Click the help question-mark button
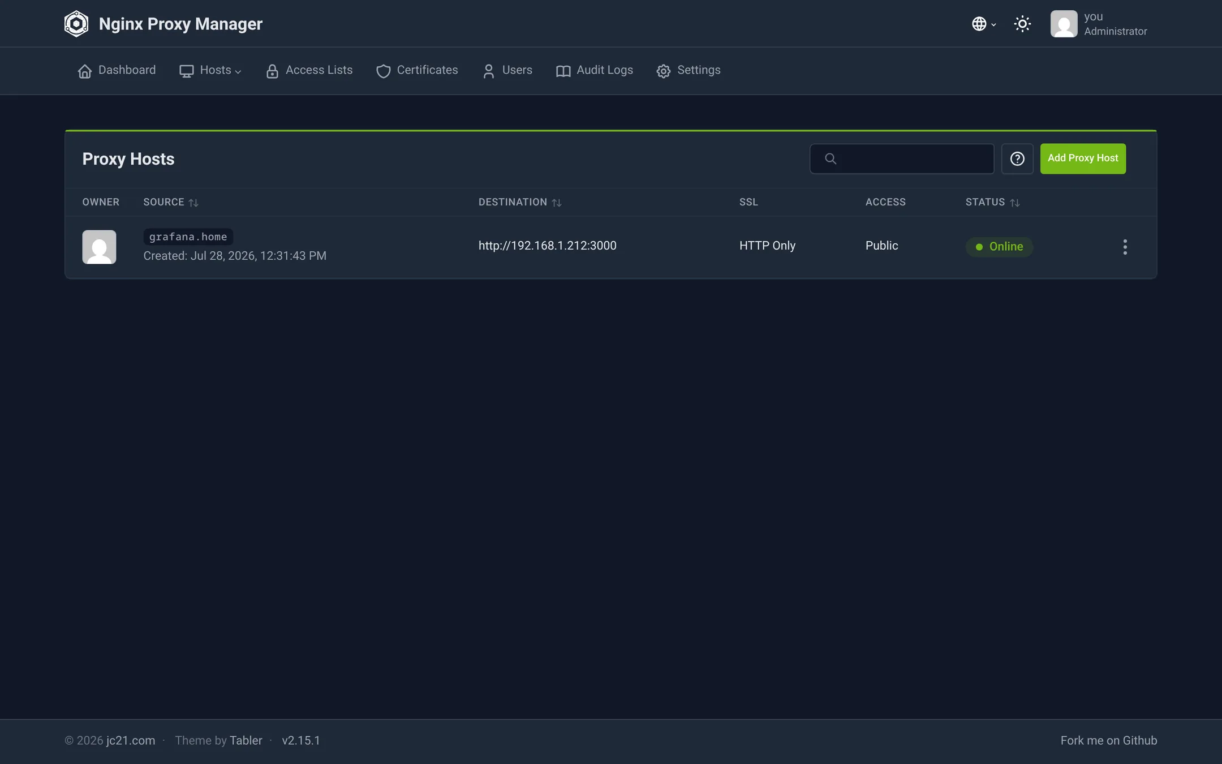The width and height of the screenshot is (1222, 764). tap(1017, 158)
